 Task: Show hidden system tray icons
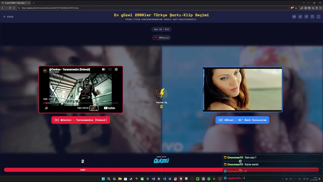pos(282,179)
